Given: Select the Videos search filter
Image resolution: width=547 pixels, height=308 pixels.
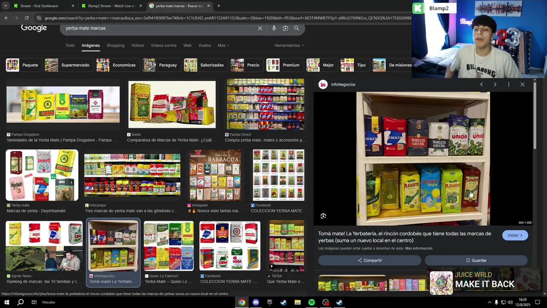Looking at the screenshot, I should click(138, 45).
